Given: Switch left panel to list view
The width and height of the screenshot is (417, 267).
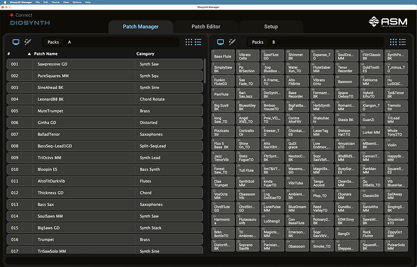Looking at the screenshot, I should tap(198, 42).
